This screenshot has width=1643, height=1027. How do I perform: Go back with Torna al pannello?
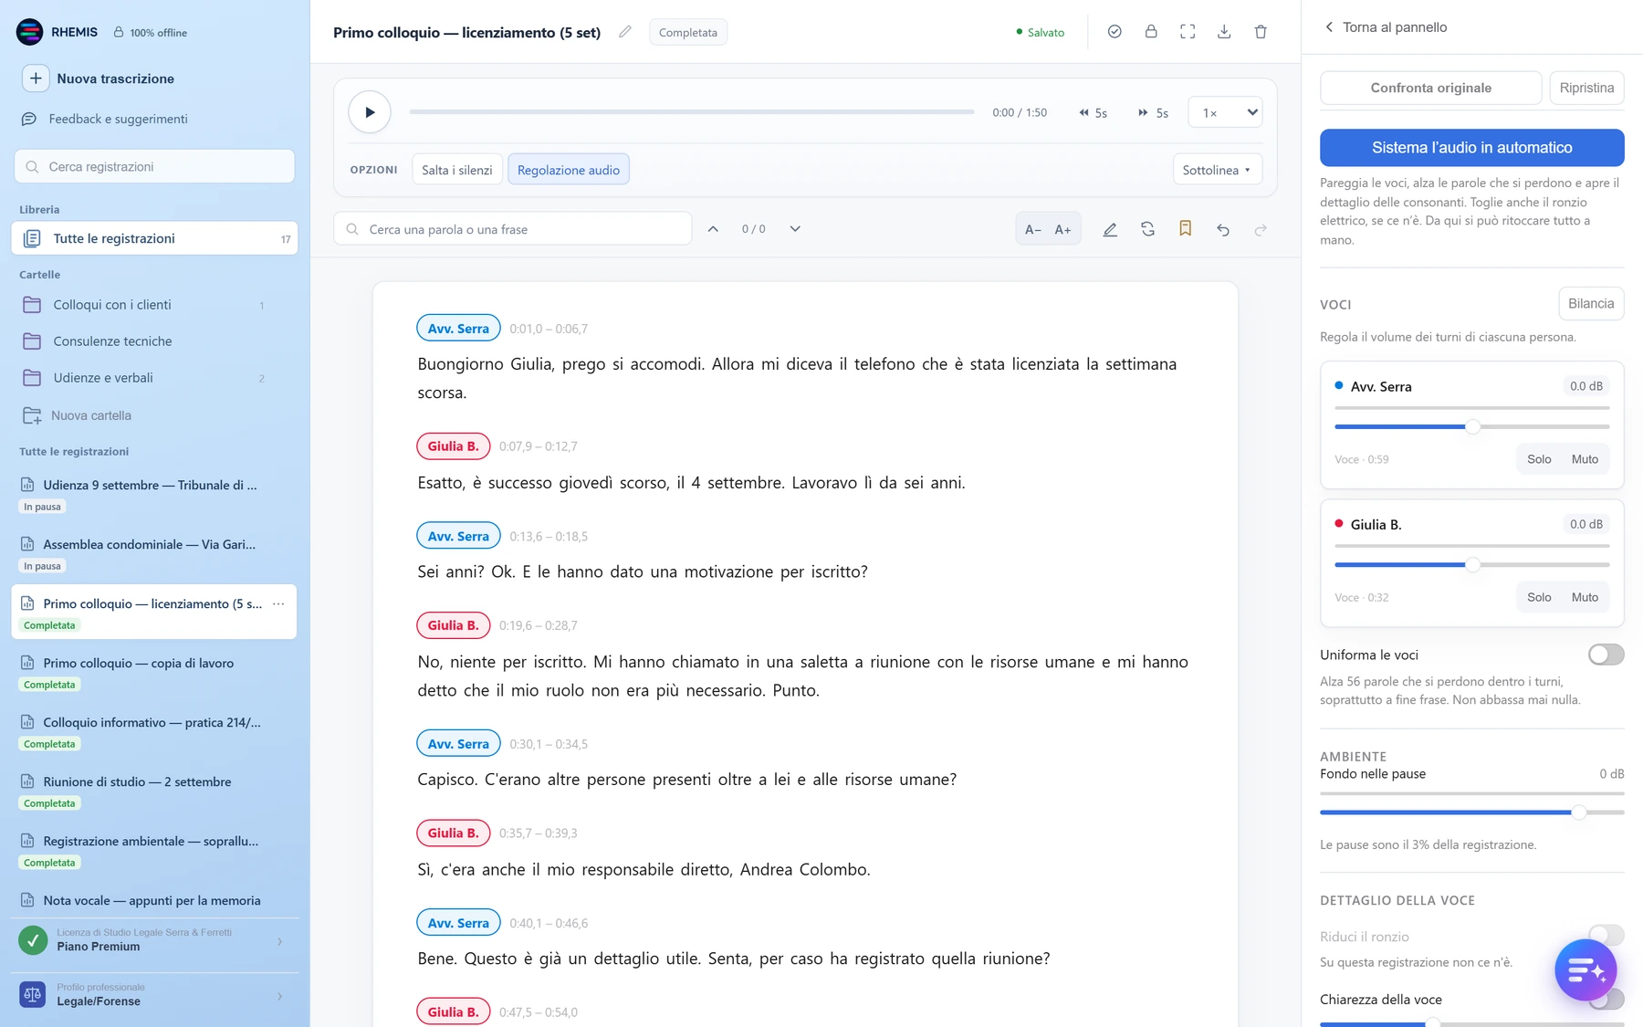(x=1386, y=27)
